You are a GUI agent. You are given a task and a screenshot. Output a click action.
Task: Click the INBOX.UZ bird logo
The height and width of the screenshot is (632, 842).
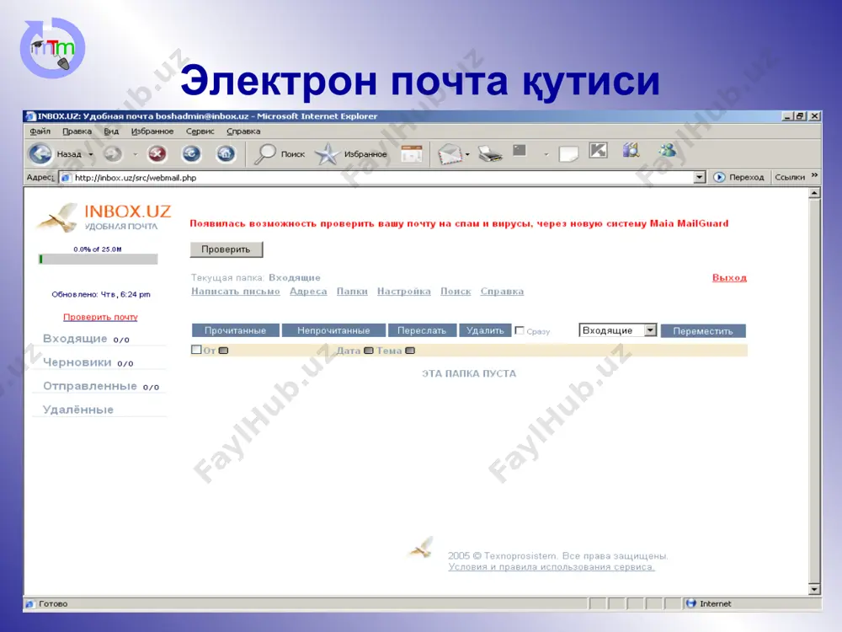point(57,217)
